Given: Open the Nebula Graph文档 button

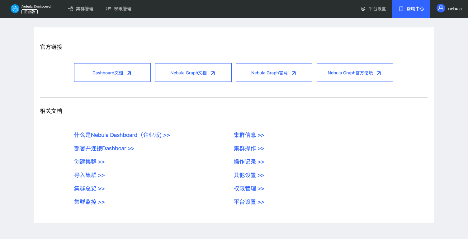Looking at the screenshot, I should pyautogui.click(x=193, y=73).
